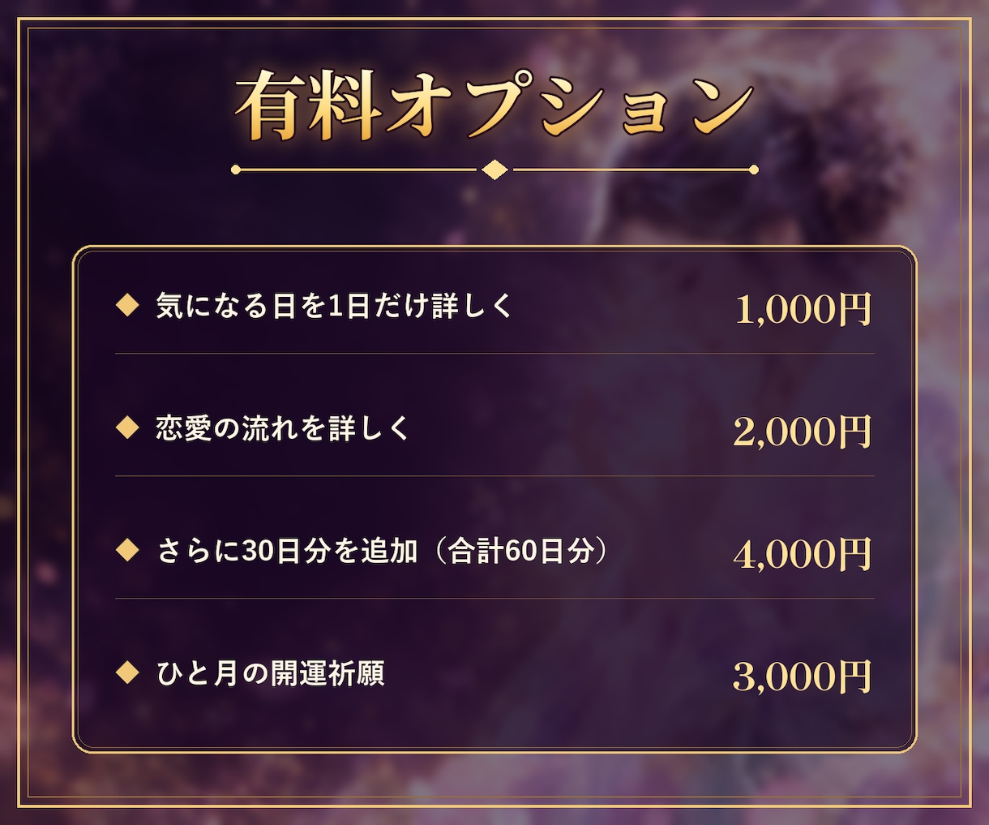This screenshot has width=989, height=825.
Task: Click the diamond bullet beside さらに30日分を追加
Action: point(128,551)
